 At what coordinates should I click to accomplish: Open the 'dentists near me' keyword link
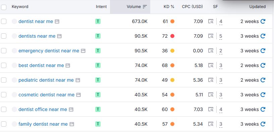point(37,36)
